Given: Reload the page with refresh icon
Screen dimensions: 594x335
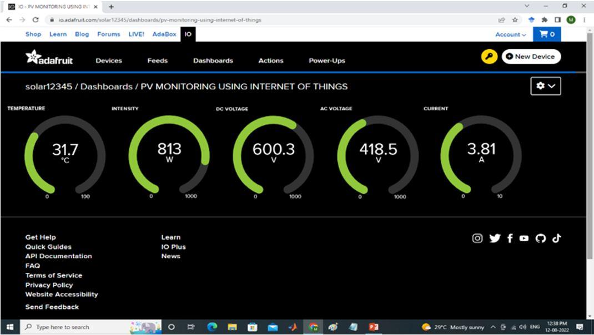Looking at the screenshot, I should [36, 19].
